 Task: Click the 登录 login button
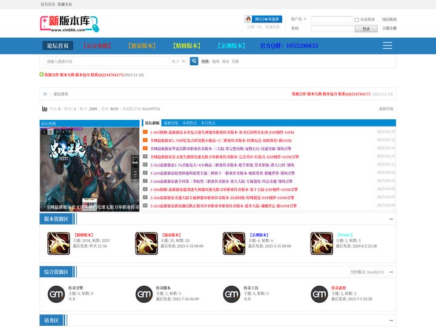coord(366,28)
